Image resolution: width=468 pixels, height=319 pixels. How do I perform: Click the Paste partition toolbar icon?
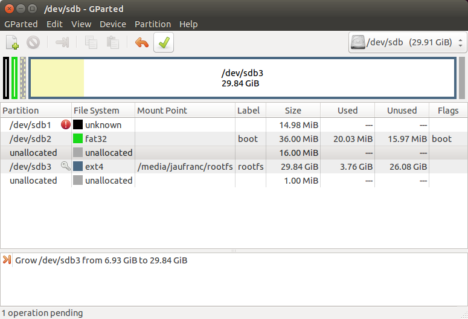(x=113, y=42)
